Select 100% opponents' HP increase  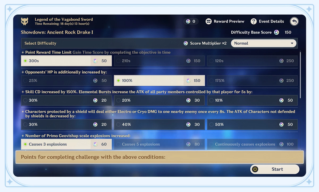pyautogui.click(x=159, y=81)
